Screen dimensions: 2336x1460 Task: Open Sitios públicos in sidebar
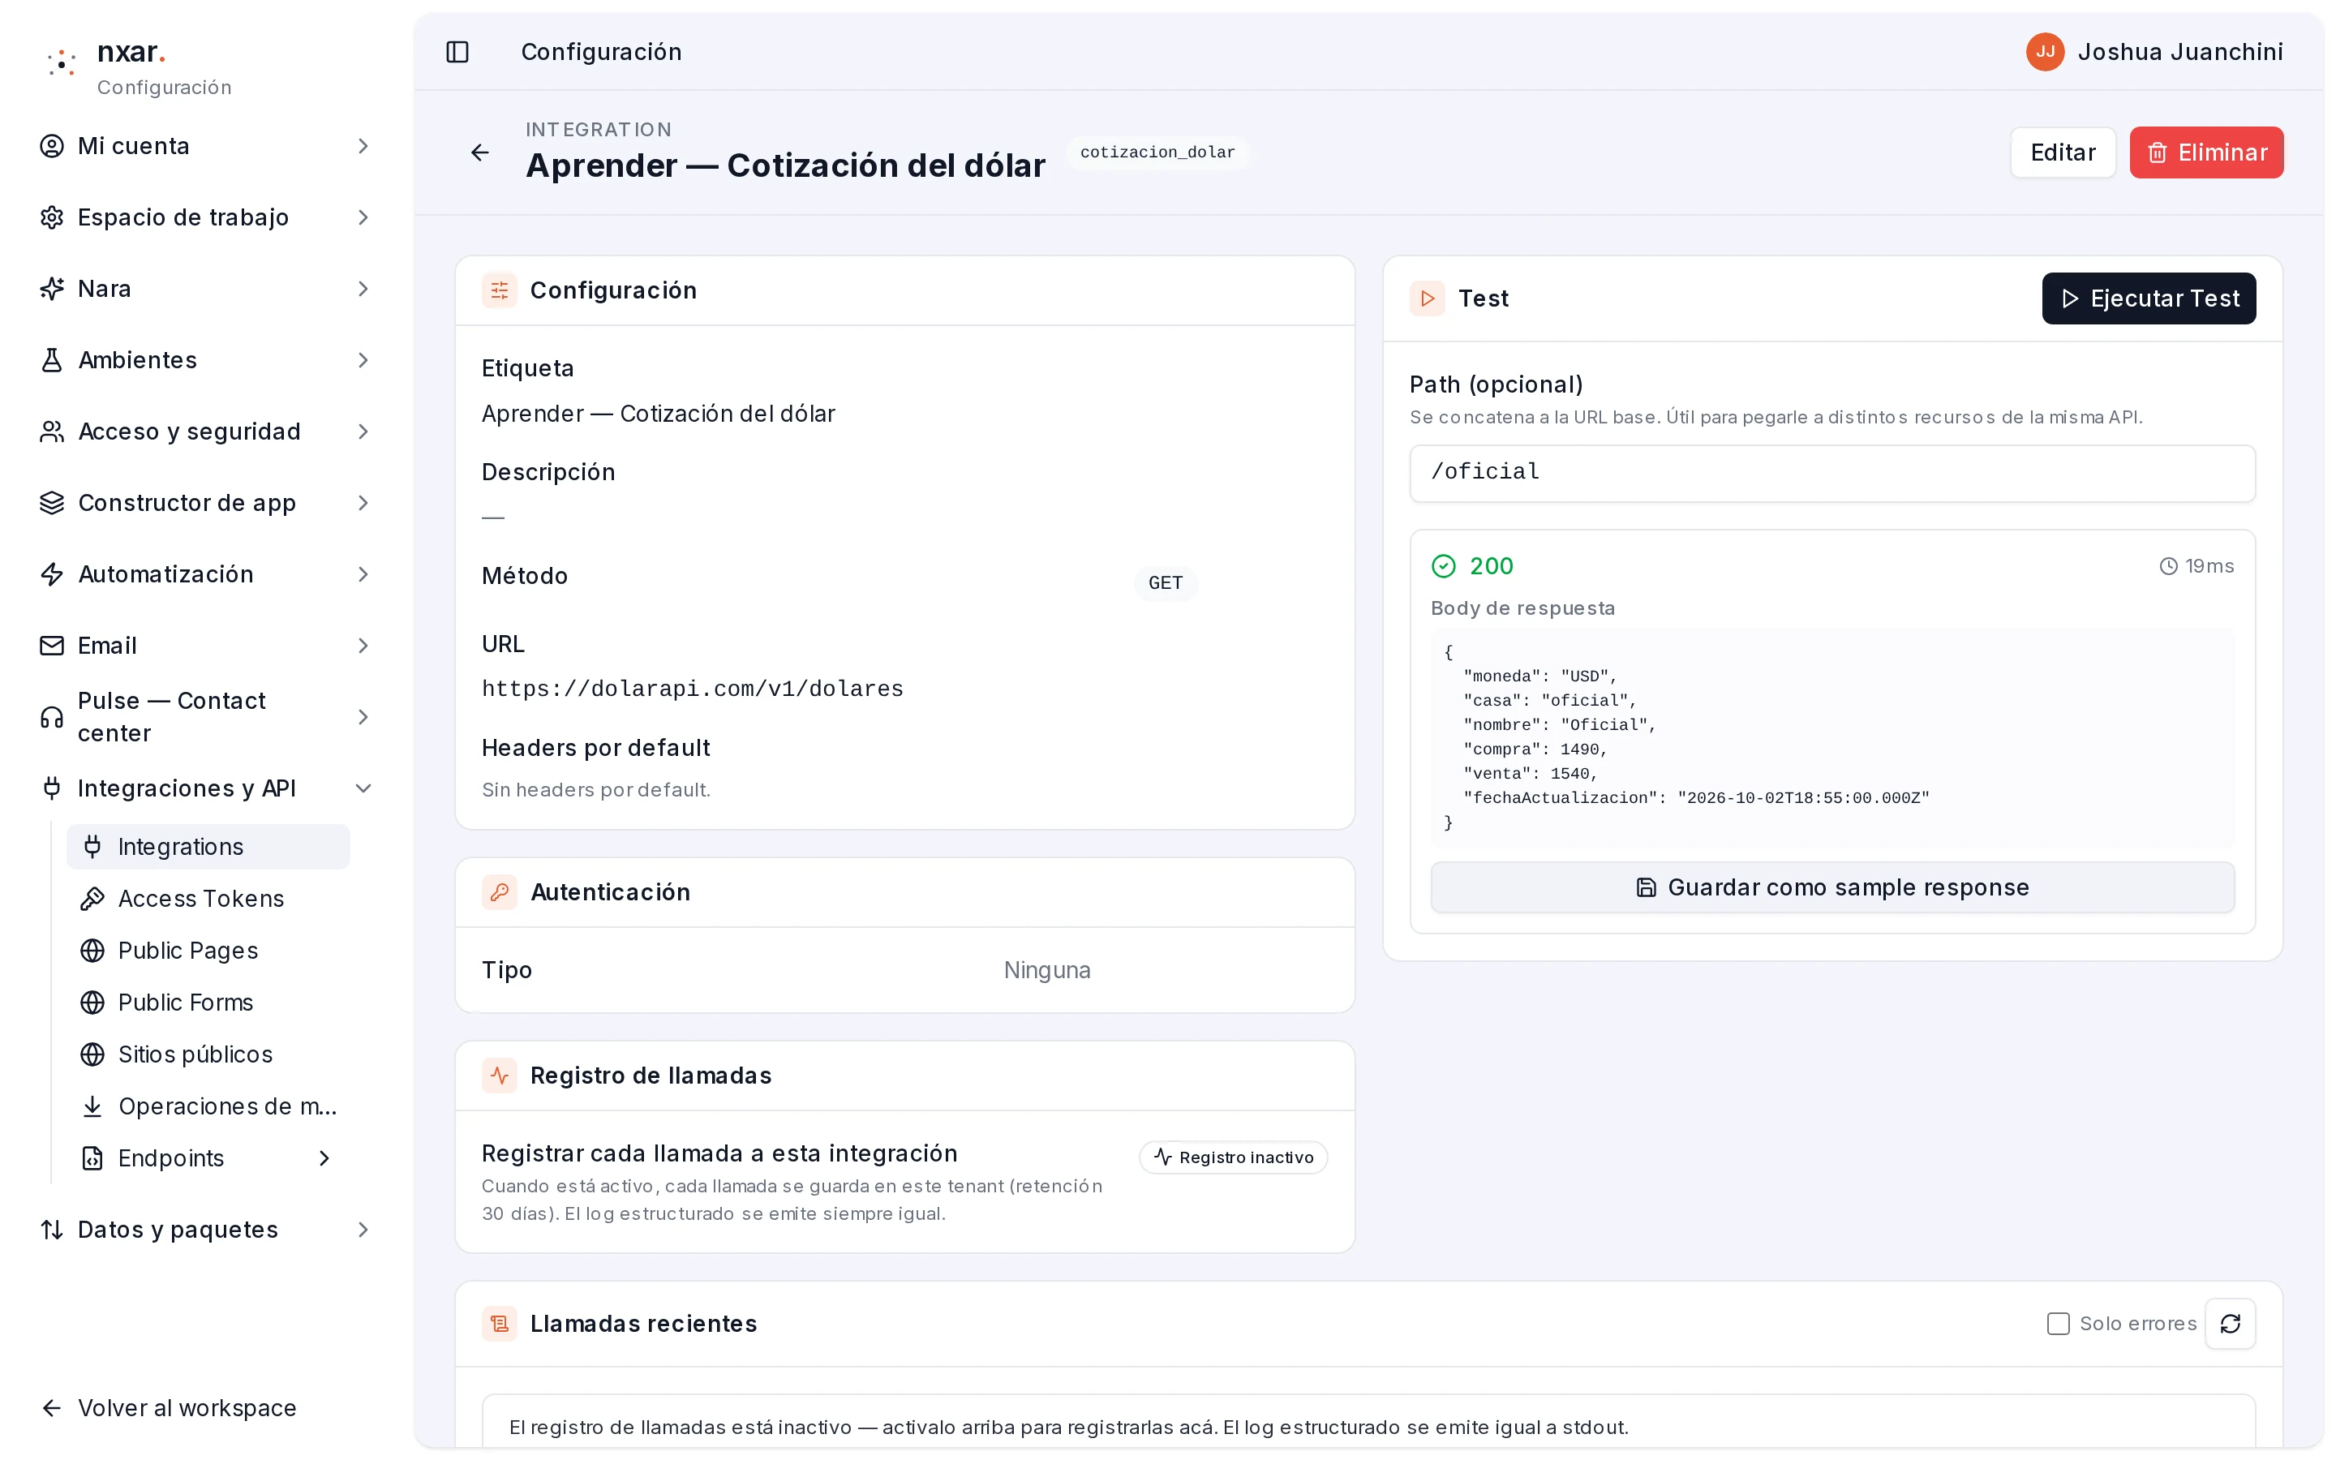tap(208, 1054)
